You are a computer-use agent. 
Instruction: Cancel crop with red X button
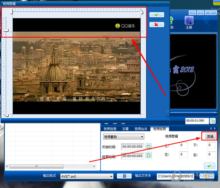pos(156,24)
